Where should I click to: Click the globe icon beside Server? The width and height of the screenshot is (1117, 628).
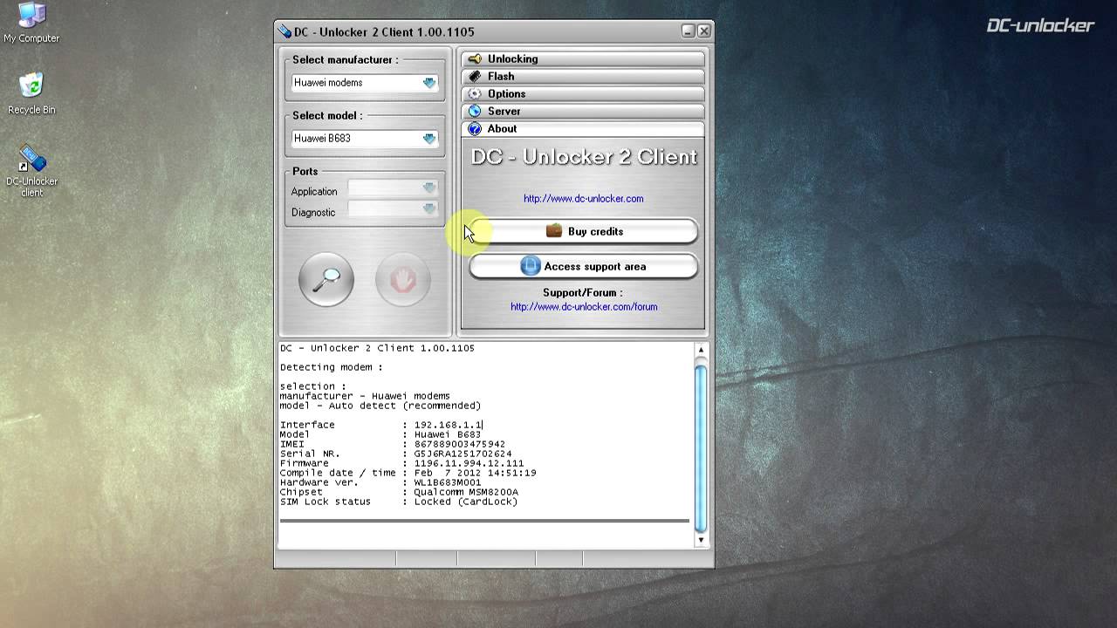point(475,112)
